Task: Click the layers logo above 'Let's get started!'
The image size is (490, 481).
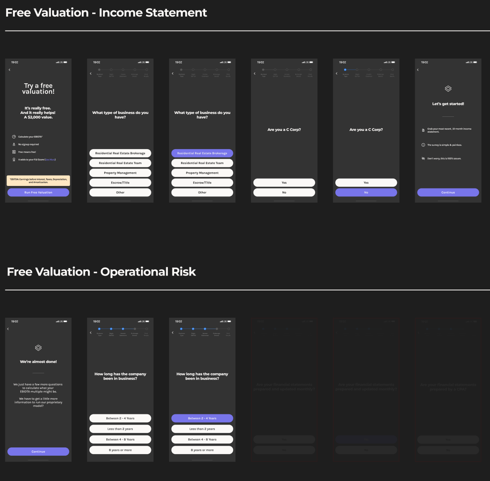Action: 448,89
